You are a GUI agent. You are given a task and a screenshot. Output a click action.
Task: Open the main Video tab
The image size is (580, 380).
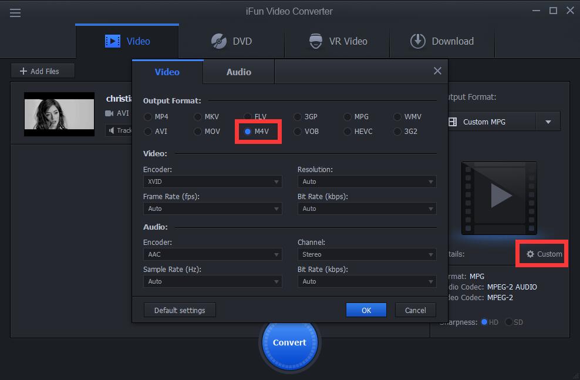[127, 41]
